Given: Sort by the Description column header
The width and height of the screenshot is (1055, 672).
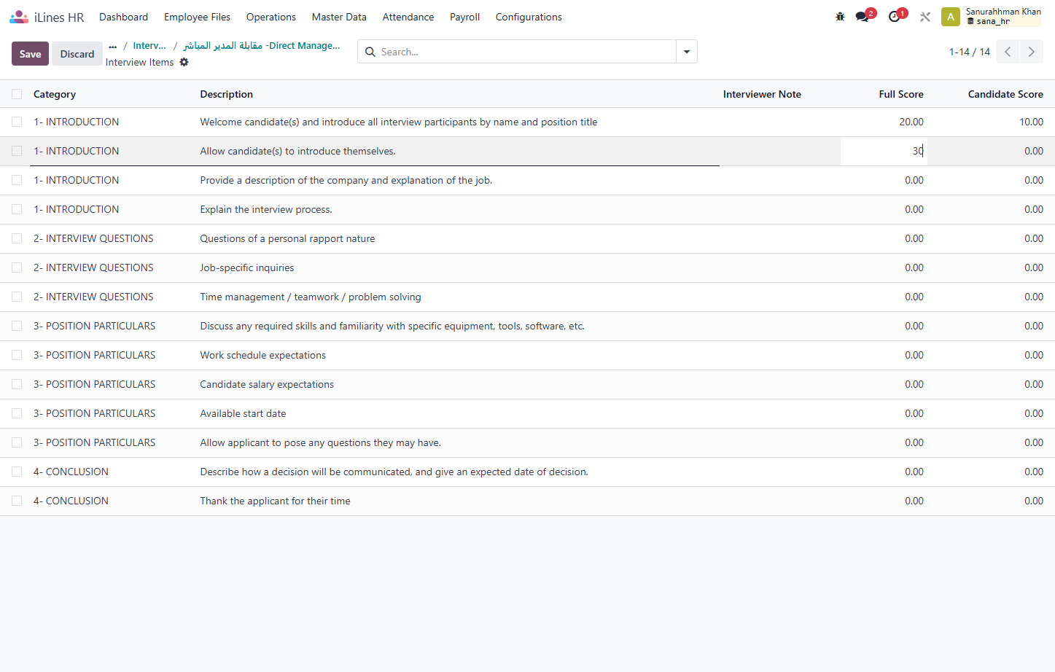Looking at the screenshot, I should [227, 94].
